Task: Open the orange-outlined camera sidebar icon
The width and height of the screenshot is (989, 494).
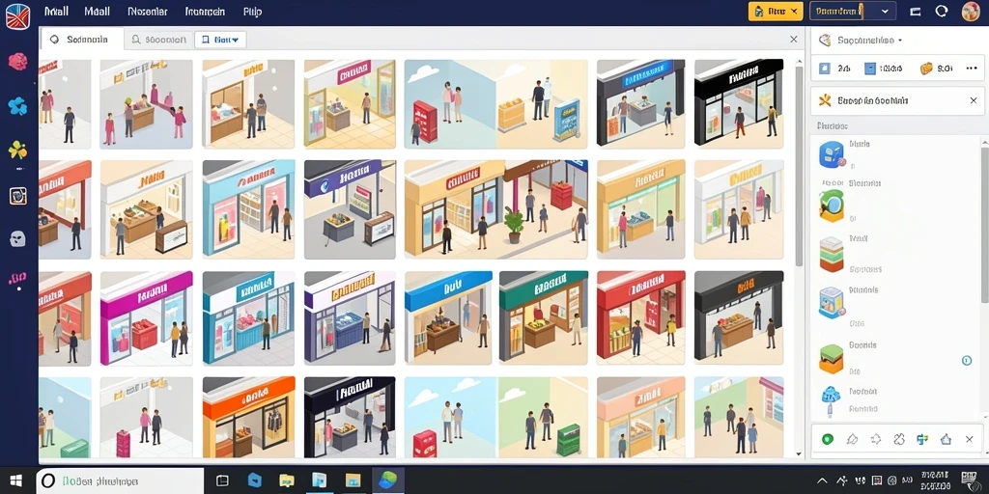Action: tap(17, 196)
